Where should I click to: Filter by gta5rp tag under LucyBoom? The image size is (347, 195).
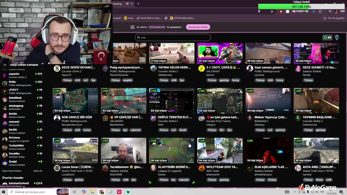tap(79, 180)
